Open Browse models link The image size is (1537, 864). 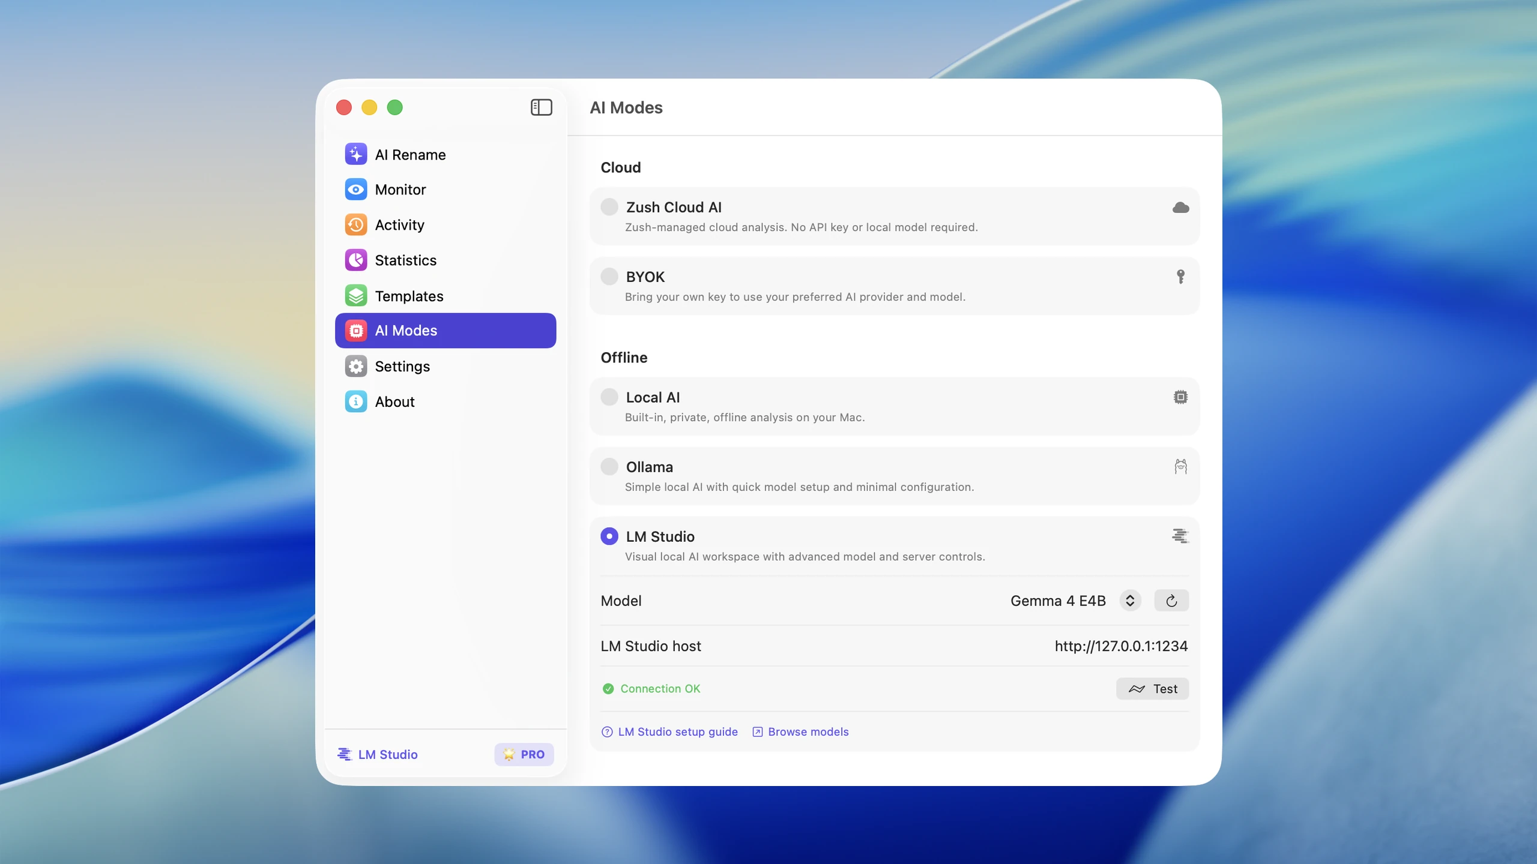pyautogui.click(x=808, y=732)
